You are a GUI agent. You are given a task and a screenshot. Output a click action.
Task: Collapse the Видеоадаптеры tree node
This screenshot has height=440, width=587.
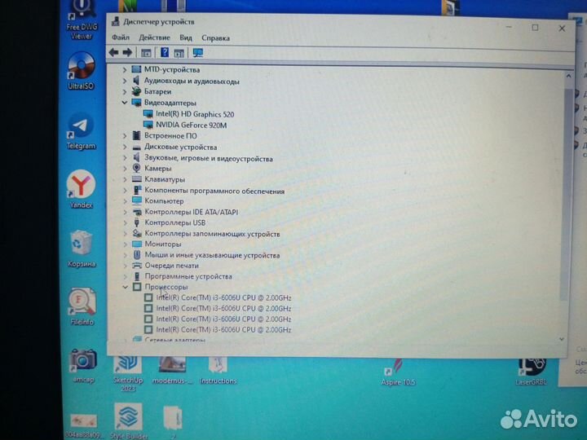(125, 103)
